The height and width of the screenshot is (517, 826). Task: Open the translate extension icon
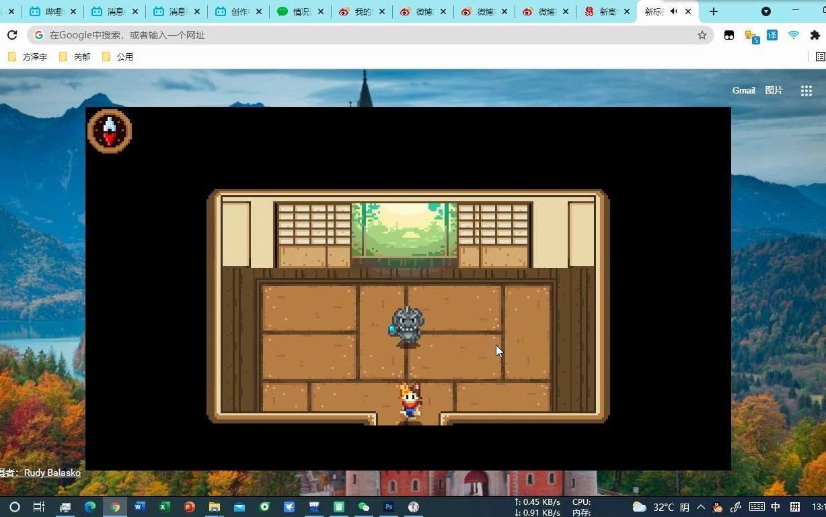coord(772,35)
